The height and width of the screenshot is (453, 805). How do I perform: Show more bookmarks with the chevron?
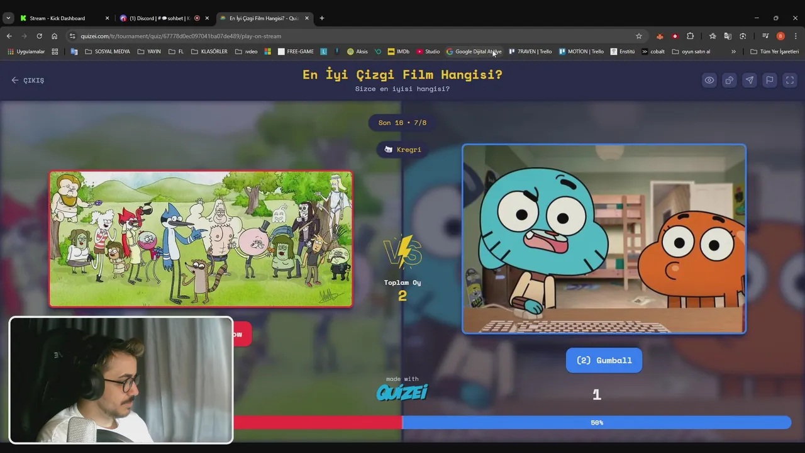pos(733,52)
